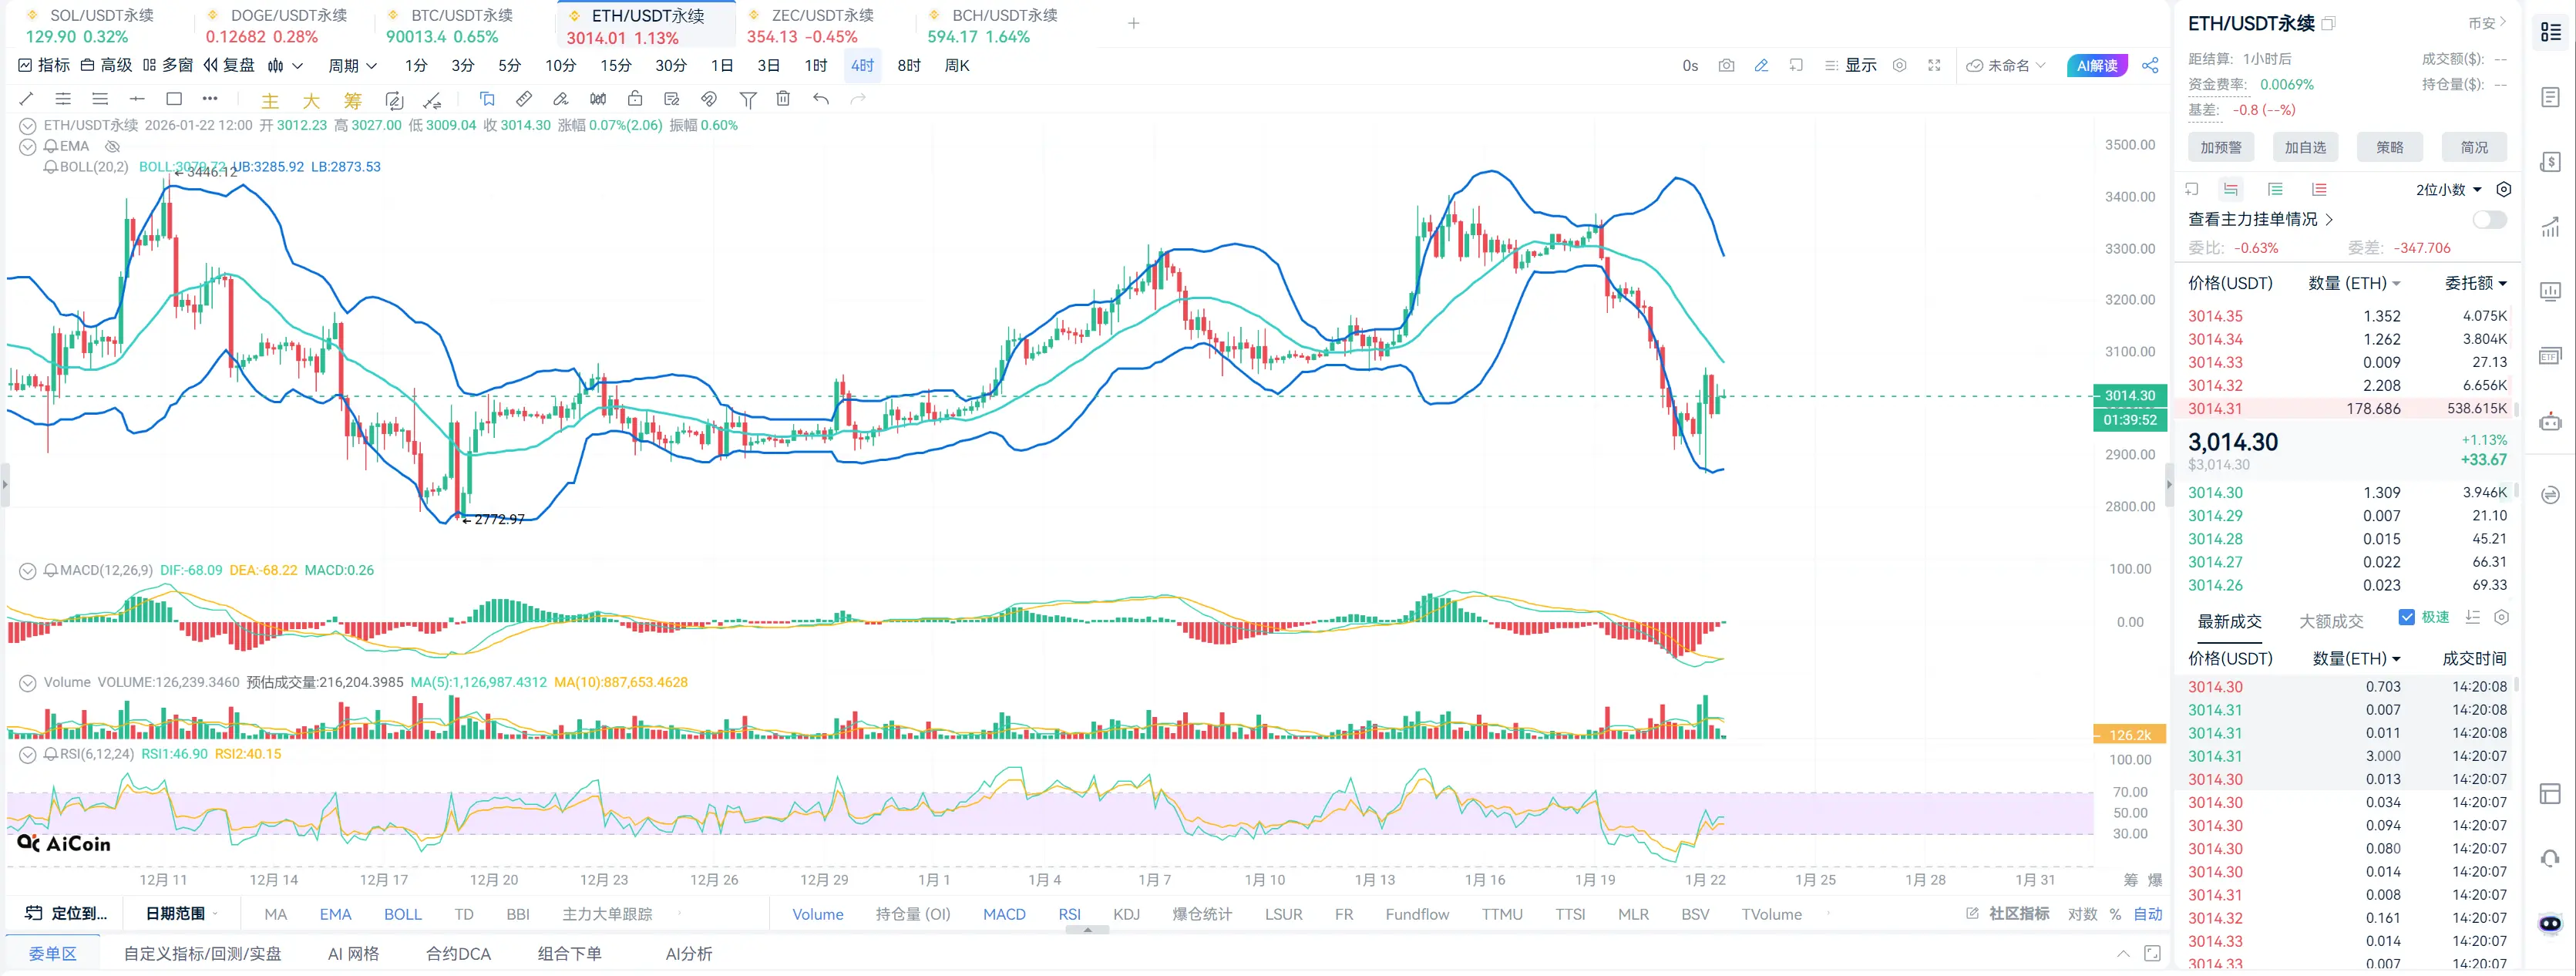
Task: Select the ruler measurement tool
Action: point(524,99)
